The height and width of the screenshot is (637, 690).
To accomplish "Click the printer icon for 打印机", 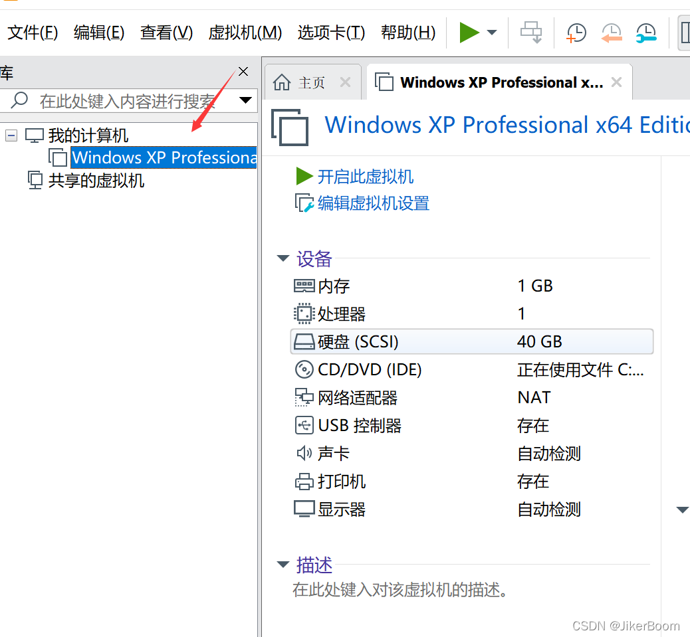I will click(304, 482).
